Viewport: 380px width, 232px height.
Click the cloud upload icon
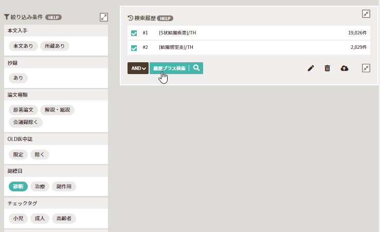(345, 68)
